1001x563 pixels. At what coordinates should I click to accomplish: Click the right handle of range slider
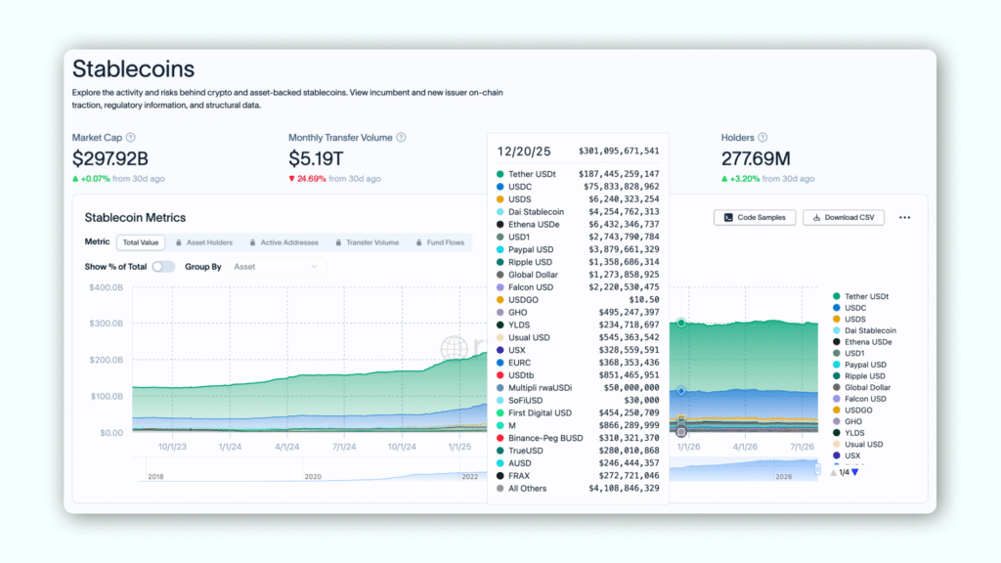click(x=817, y=469)
